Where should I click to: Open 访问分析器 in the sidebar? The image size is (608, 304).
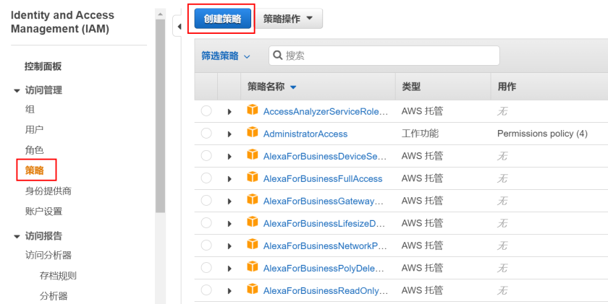(48, 256)
